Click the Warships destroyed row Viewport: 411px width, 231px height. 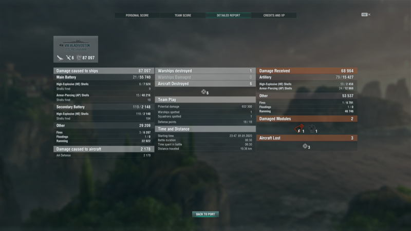205,71
